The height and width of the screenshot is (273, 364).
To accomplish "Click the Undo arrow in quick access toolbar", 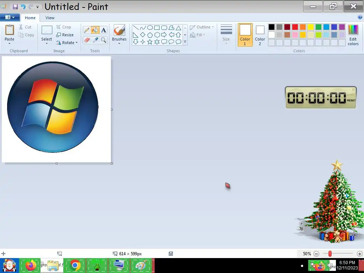I will 23,7.
